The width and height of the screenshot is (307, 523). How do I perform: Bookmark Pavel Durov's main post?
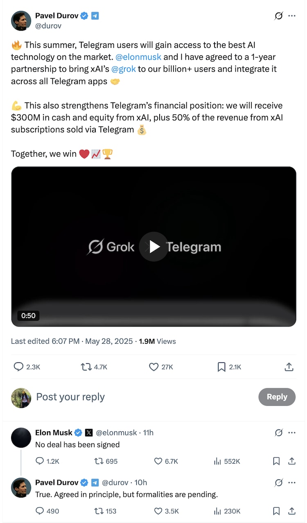[x=221, y=367]
